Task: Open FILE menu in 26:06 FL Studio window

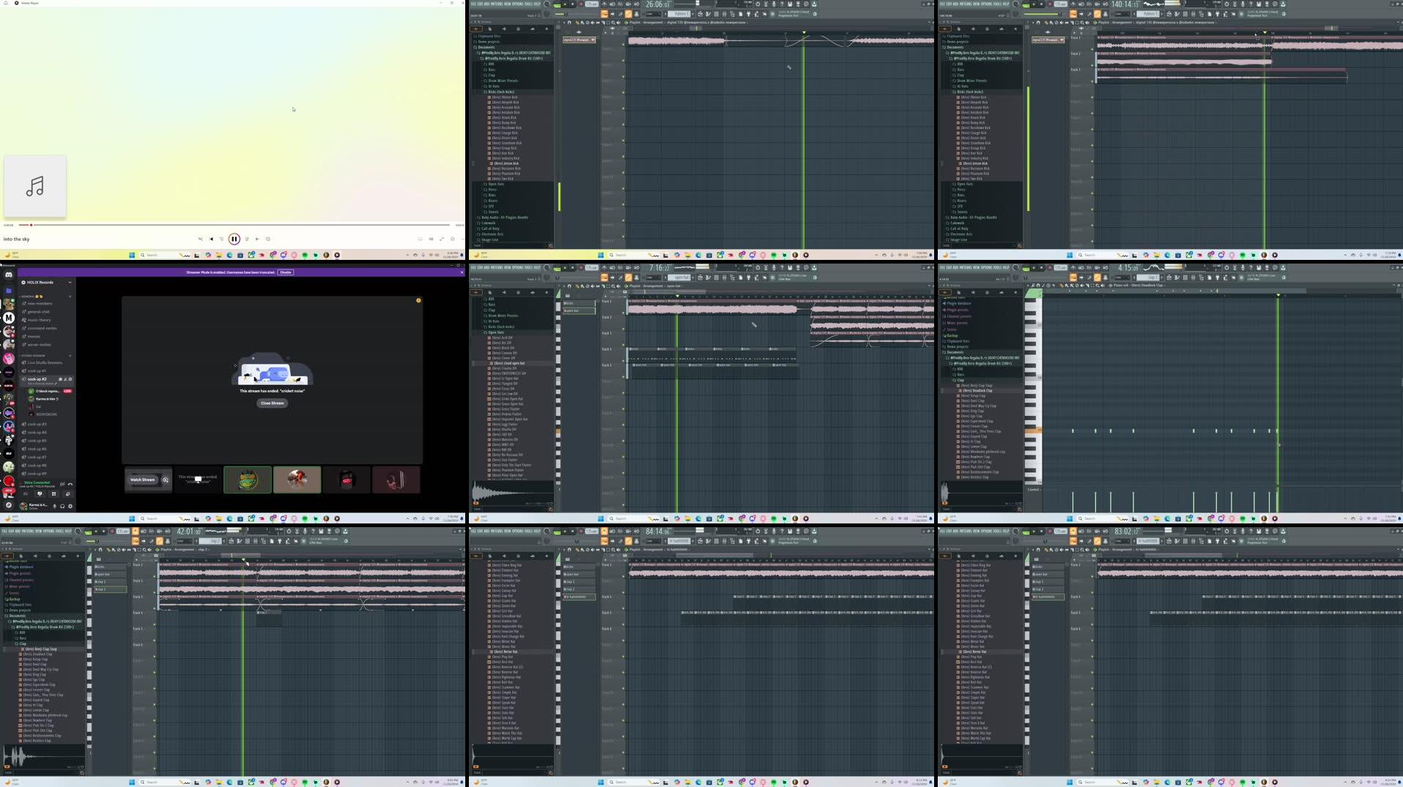Action: tap(473, 4)
